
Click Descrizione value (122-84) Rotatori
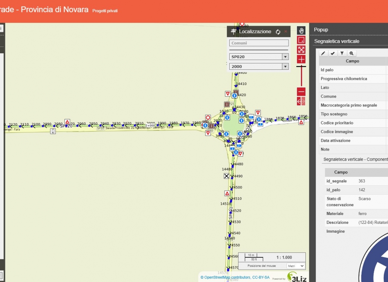(x=373, y=222)
